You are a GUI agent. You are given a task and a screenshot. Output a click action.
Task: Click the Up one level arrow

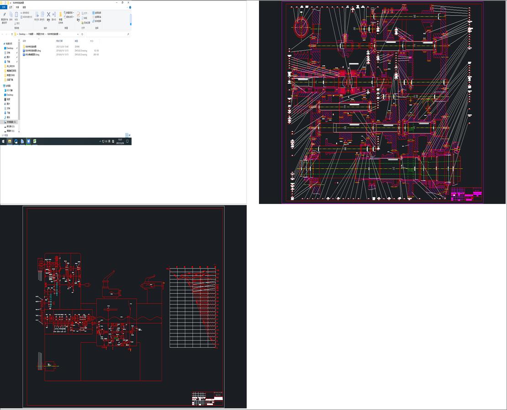pyautogui.click(x=12, y=34)
